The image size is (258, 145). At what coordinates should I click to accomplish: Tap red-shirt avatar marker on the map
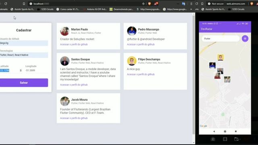(217, 76)
